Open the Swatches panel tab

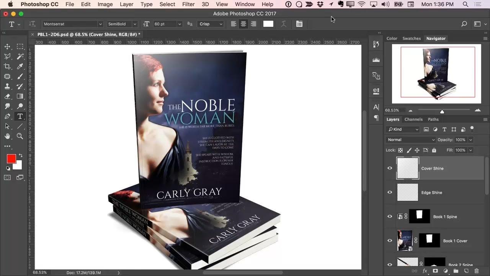tap(412, 38)
